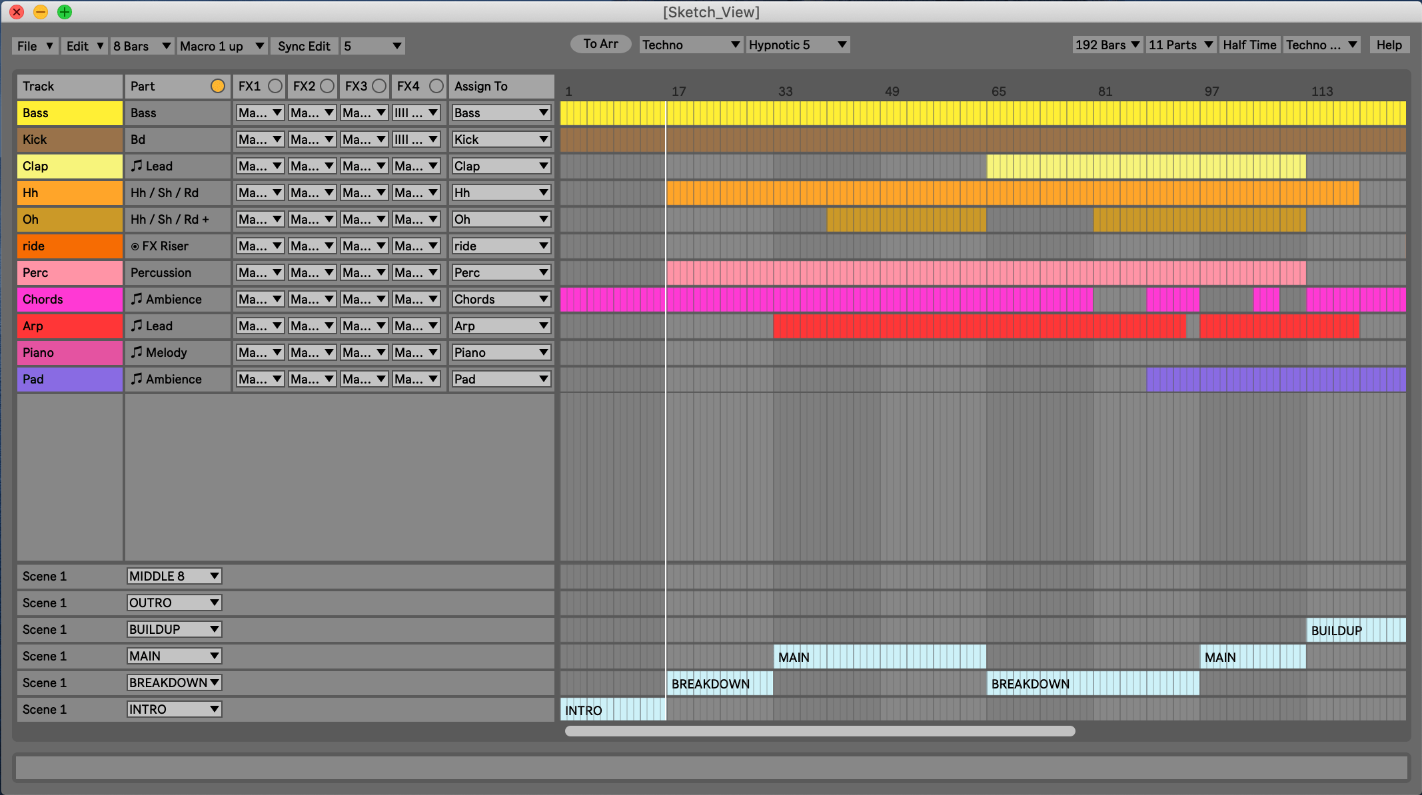Click the note icon next to Lead on Arp track
Viewport: 1422px width, 795px height.
click(x=137, y=326)
